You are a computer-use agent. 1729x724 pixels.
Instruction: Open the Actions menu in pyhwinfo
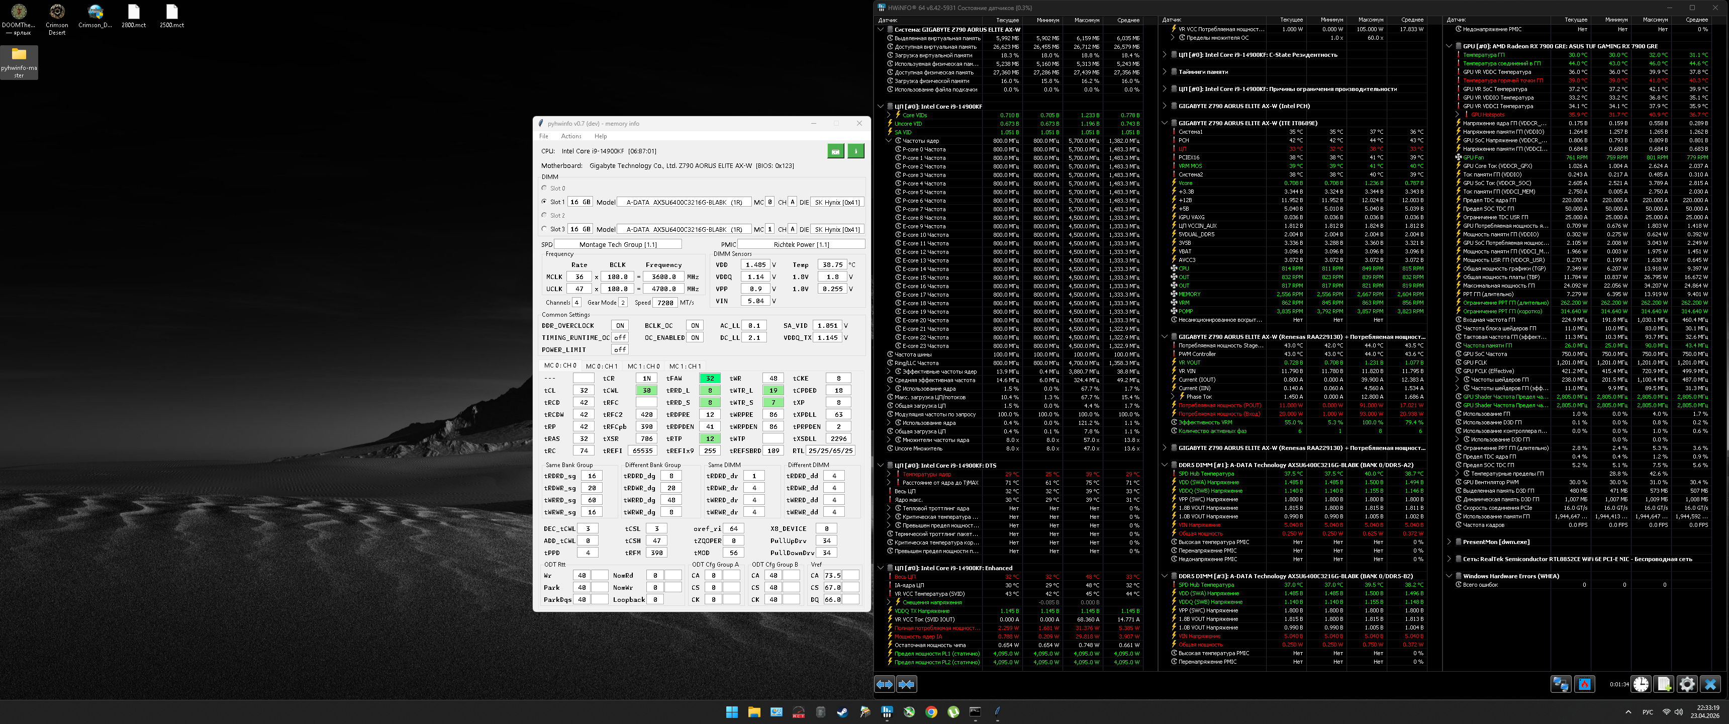pyautogui.click(x=570, y=136)
